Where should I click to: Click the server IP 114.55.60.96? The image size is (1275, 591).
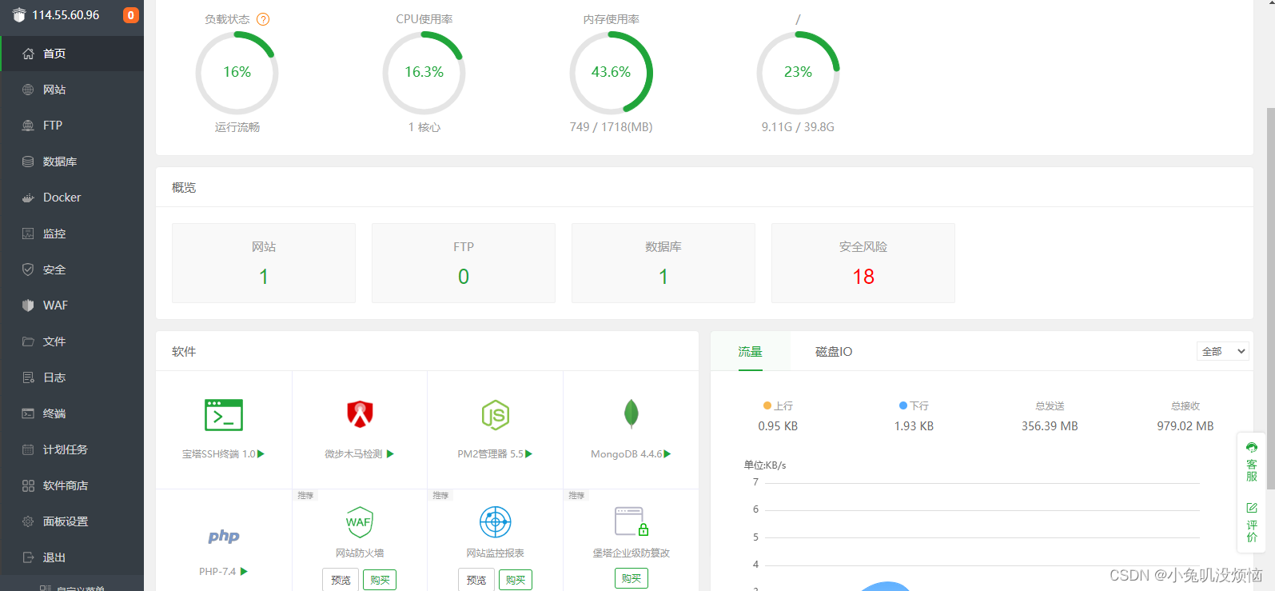click(x=66, y=15)
